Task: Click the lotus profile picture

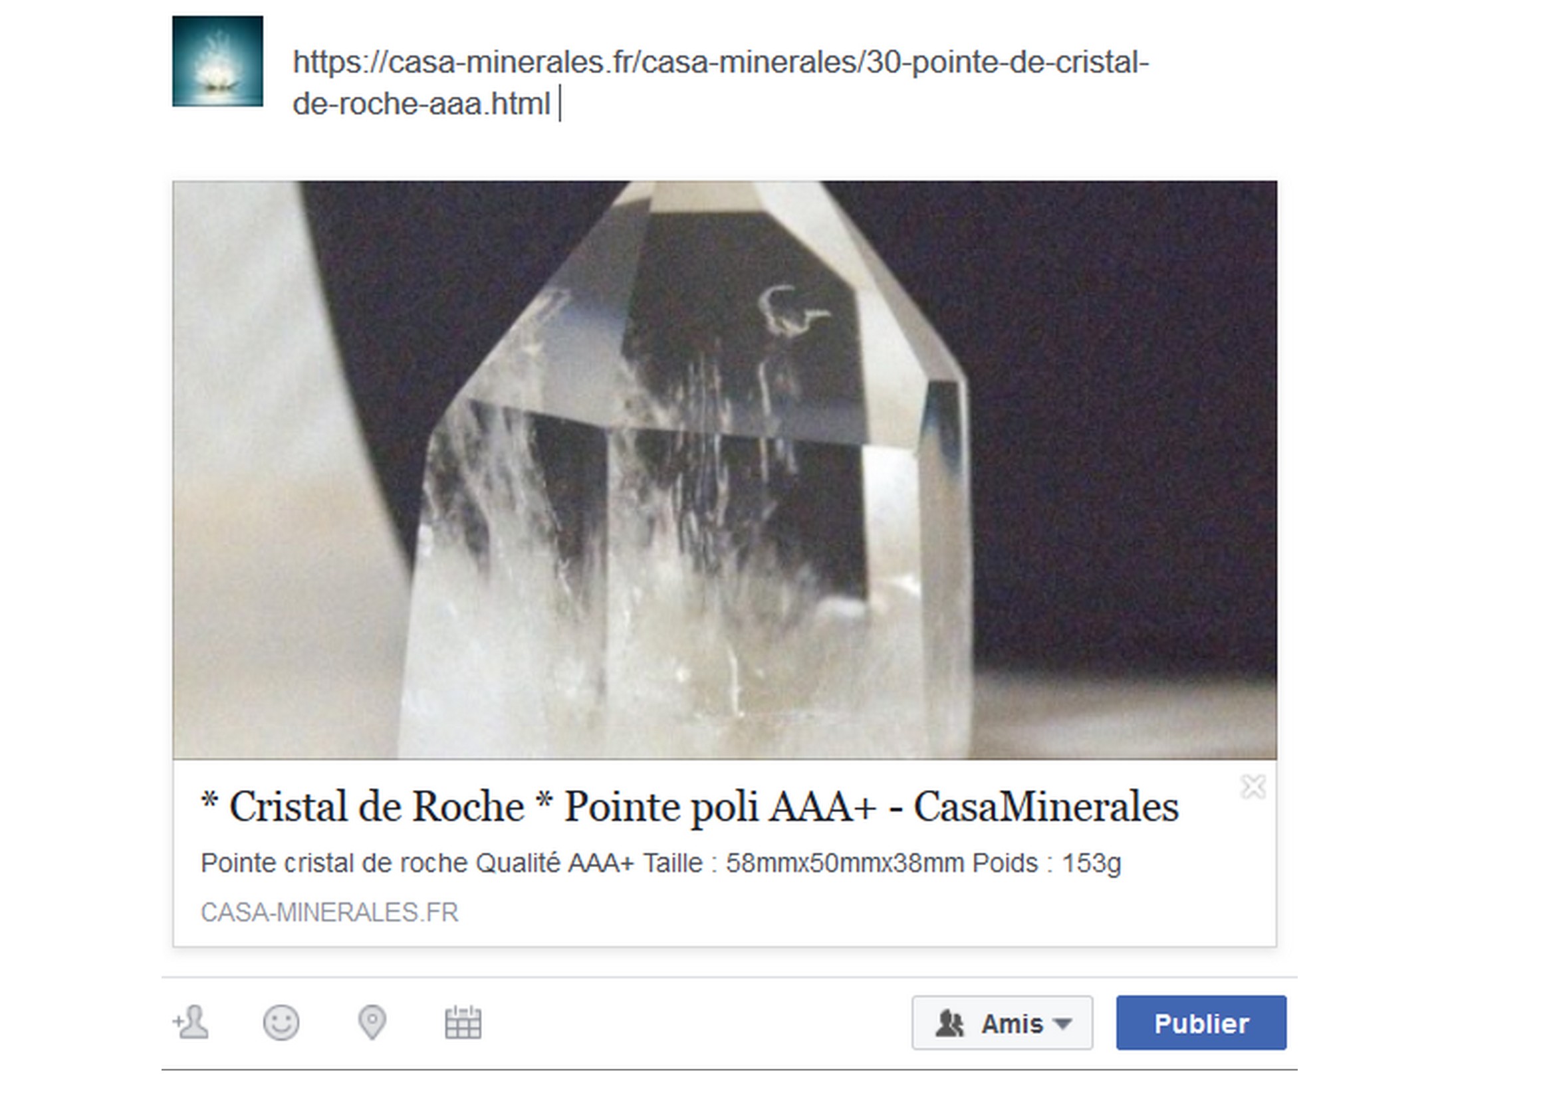Action: [217, 61]
